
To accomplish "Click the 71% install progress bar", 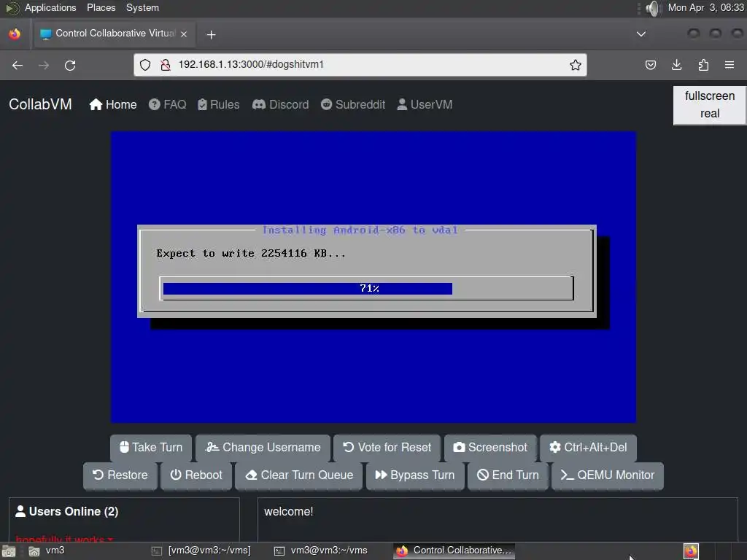I will click(x=366, y=288).
